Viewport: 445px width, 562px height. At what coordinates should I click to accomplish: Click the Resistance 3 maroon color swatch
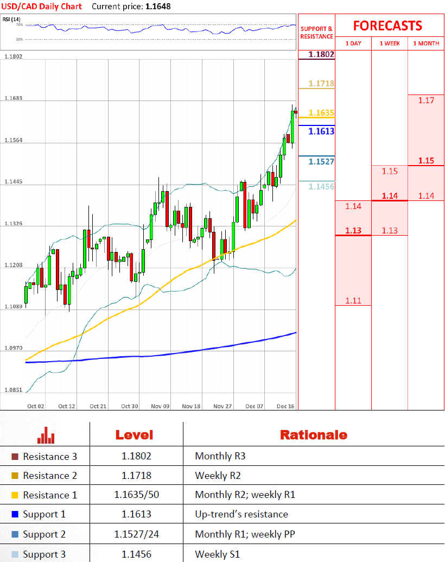[x=15, y=457]
